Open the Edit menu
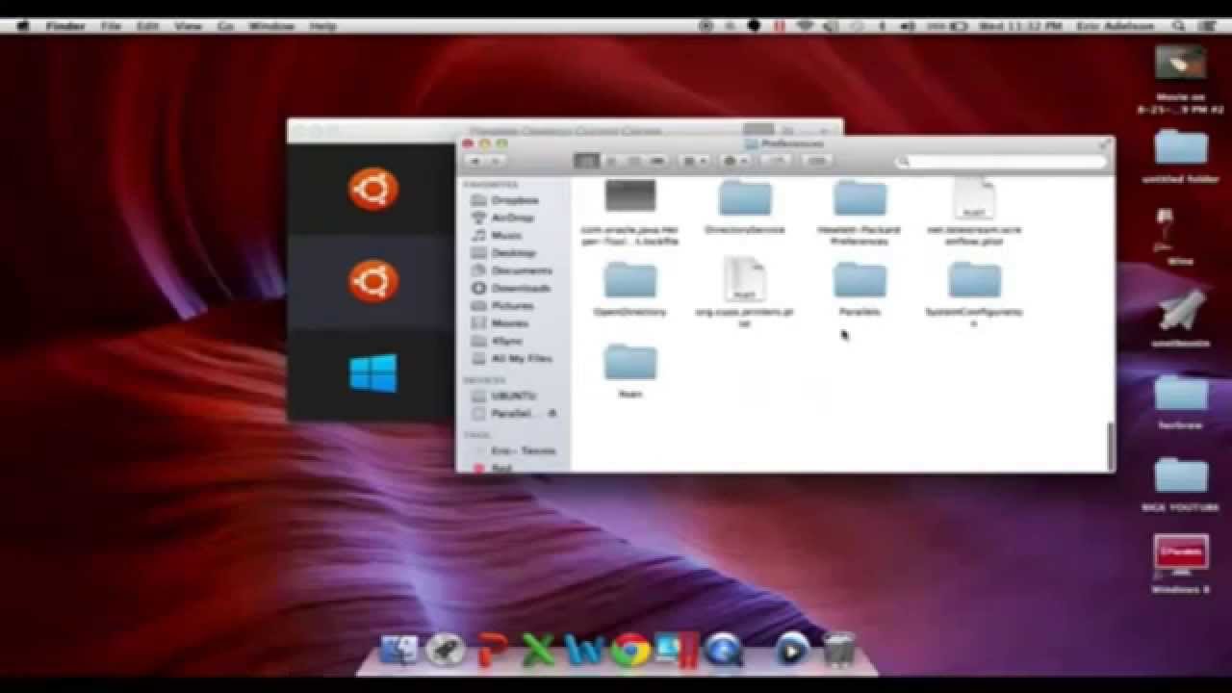Viewport: 1232px width, 693px height. [x=147, y=26]
